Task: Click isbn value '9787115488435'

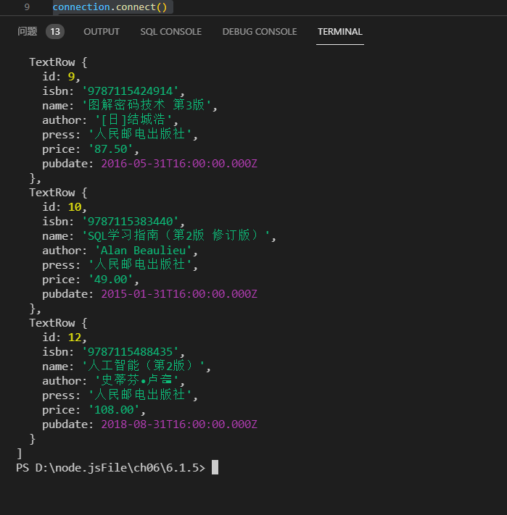Action: click(132, 352)
